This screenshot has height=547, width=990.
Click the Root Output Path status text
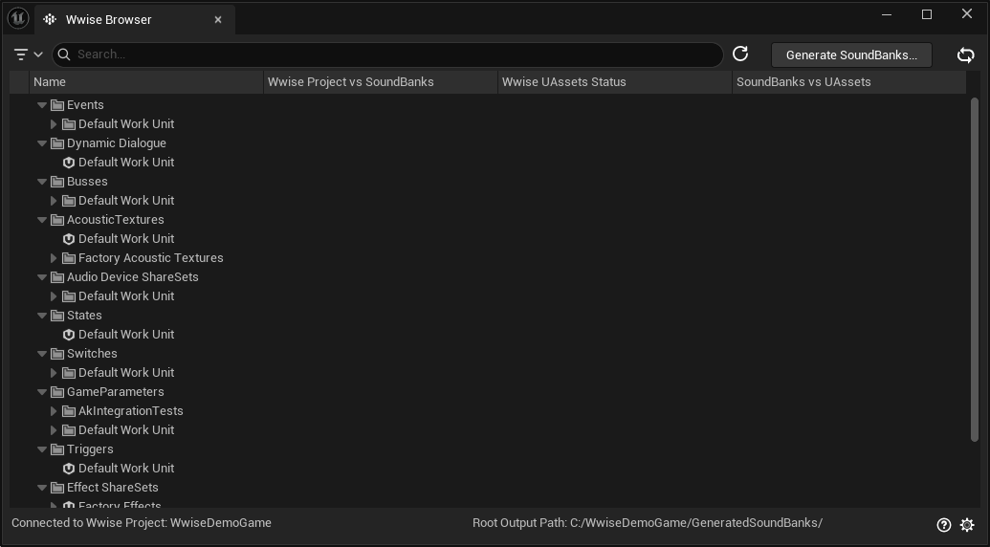(x=648, y=523)
